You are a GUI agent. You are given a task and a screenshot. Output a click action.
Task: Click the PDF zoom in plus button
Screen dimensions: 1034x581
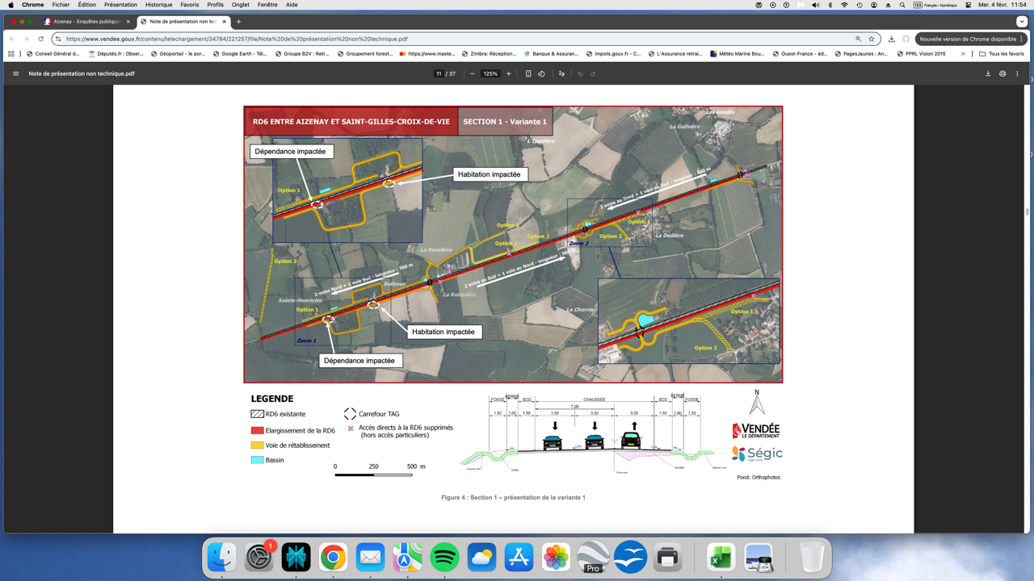(x=508, y=73)
